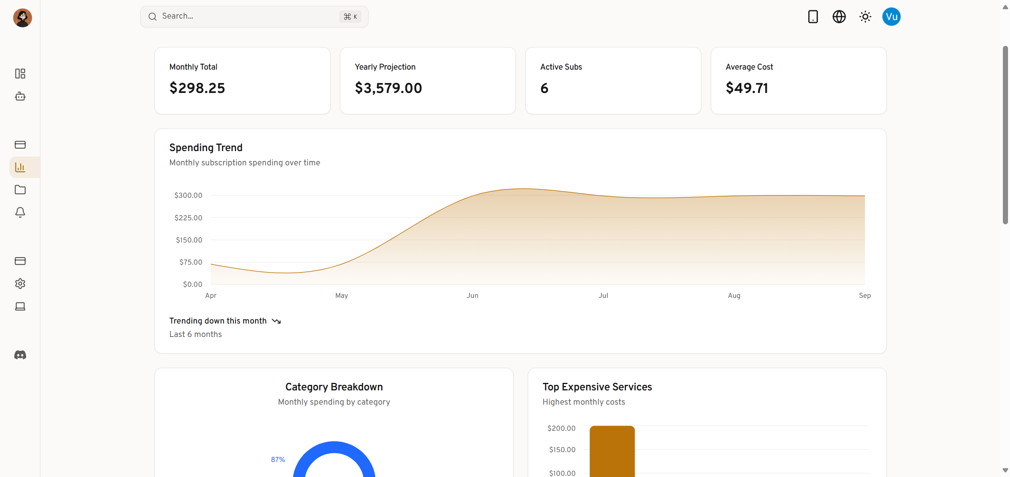Image resolution: width=1010 pixels, height=477 pixels.
Task: Open the gear settings sidebar icon
Action: point(20,284)
